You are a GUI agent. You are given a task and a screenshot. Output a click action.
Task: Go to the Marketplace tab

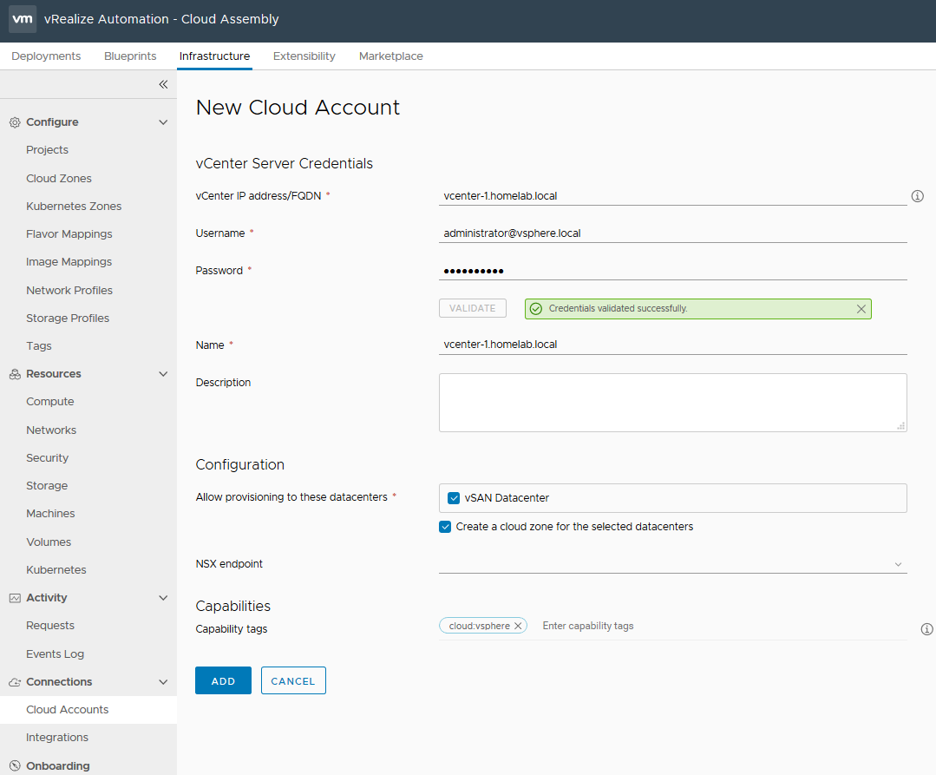click(x=391, y=56)
